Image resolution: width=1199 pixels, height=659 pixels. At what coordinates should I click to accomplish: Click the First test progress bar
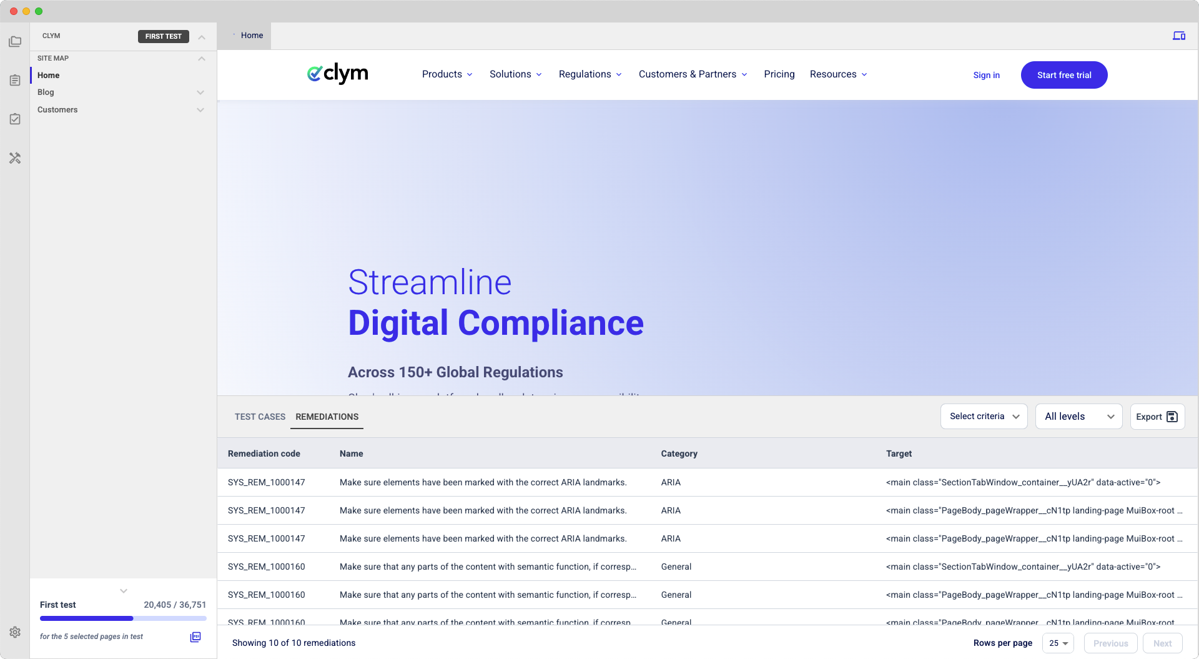point(123,618)
